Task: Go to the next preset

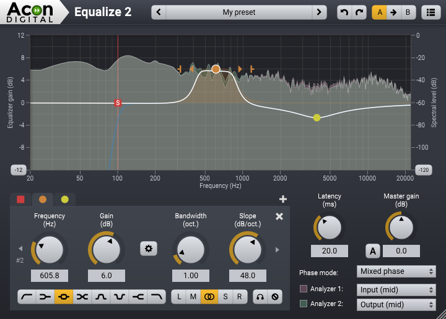Action: (319, 12)
